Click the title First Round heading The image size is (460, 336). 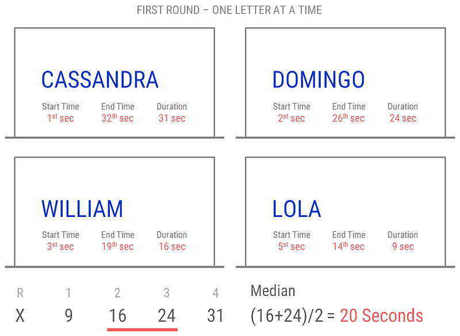pos(229,10)
